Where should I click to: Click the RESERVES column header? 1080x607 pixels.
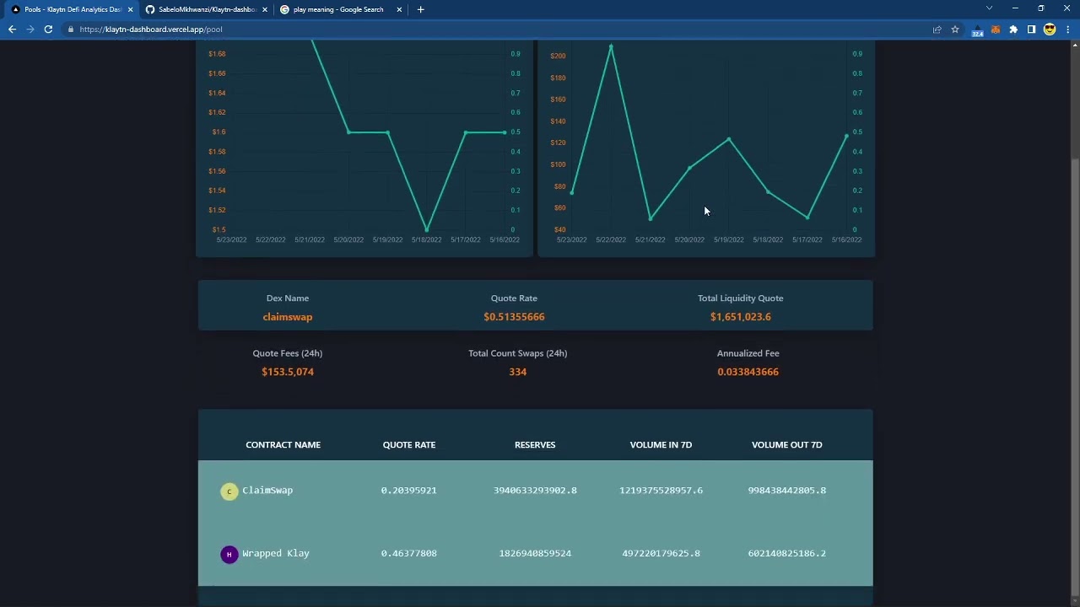point(535,444)
